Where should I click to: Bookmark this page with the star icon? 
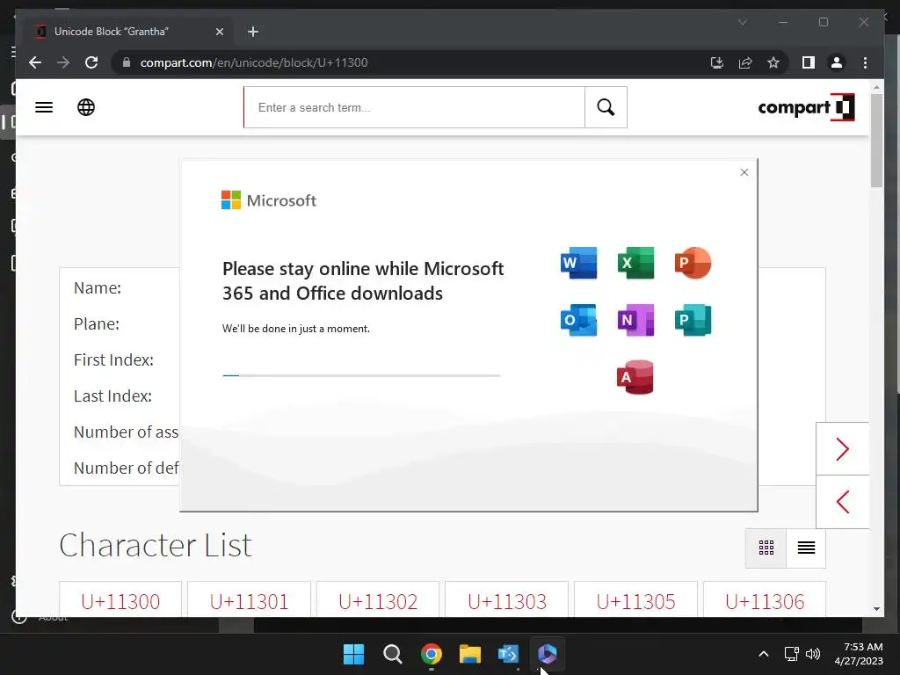point(773,62)
